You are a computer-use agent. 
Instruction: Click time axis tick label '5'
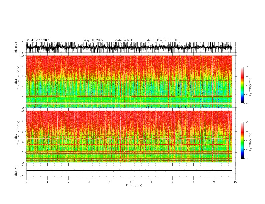pyautogui.click(x=131, y=182)
